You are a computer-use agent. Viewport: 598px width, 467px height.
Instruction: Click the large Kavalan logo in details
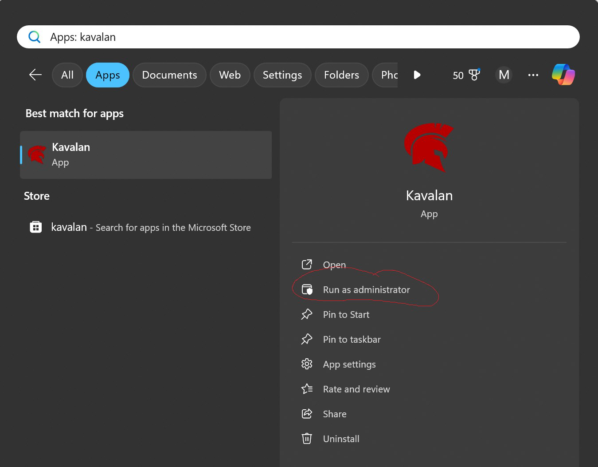point(429,147)
